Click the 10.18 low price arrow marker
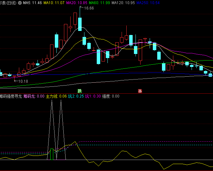213x171 pixels. (x=21, y=81)
